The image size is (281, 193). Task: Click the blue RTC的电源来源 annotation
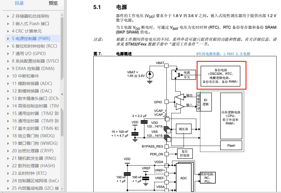pos(223,54)
